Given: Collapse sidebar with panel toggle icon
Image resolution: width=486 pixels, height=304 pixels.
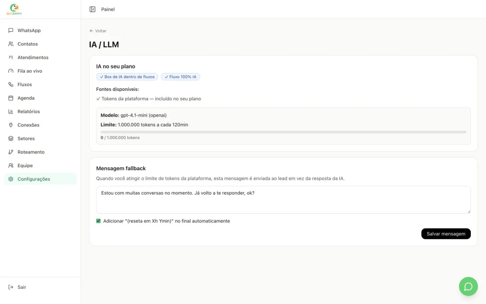Looking at the screenshot, I should [x=92, y=9].
